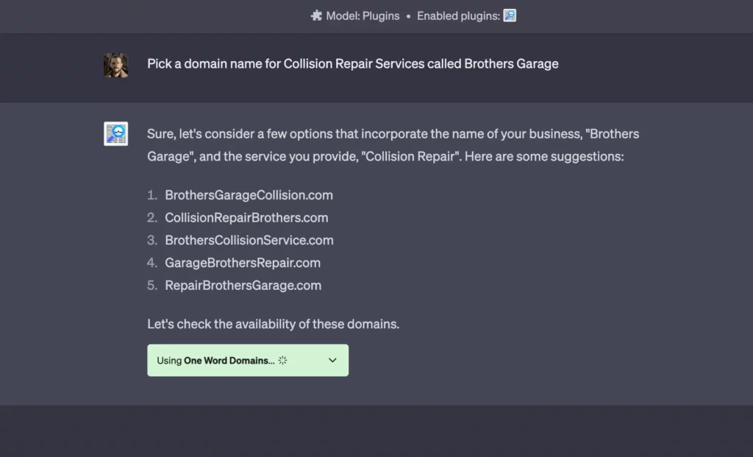Select CollisionRepairBrothers.com suggestion
The image size is (753, 457).
(x=246, y=218)
